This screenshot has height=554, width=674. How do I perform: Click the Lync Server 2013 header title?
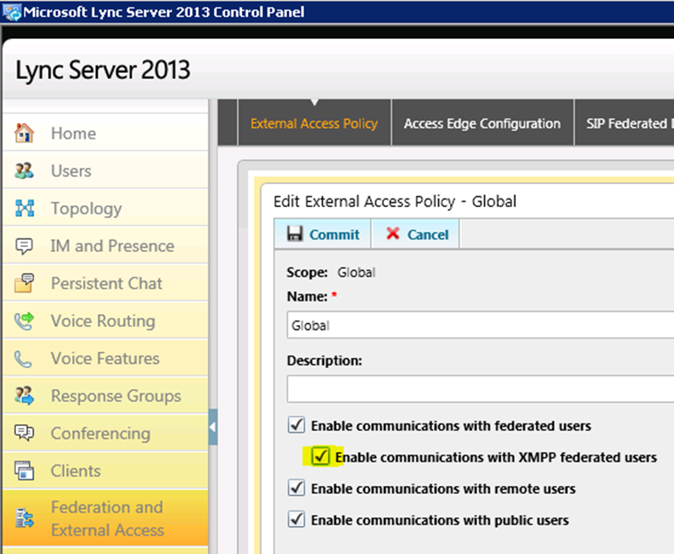click(103, 70)
